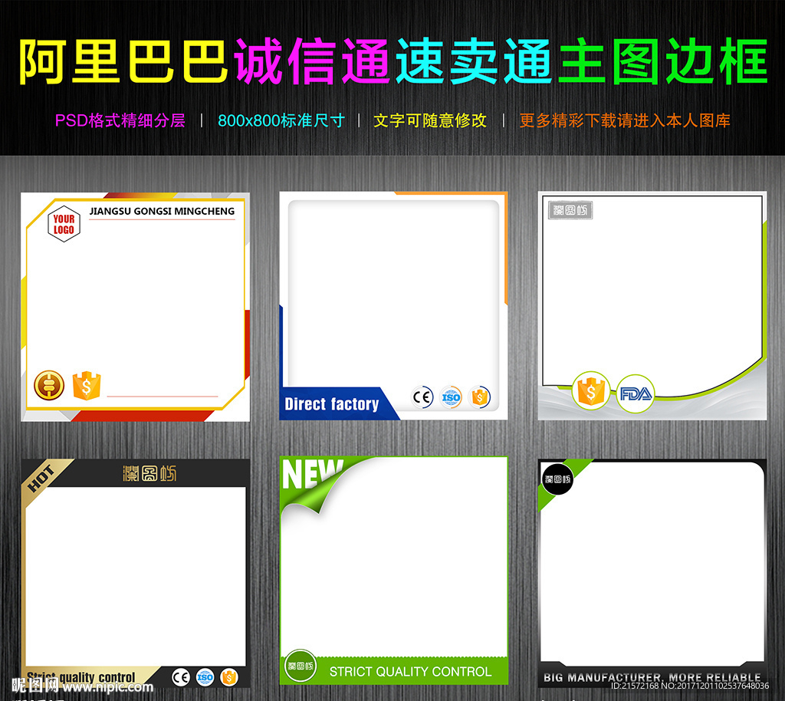This screenshot has height=701, width=785.
Task: Click the green round seal logo by STRICT QUALITY CONTROL
Action: point(301,666)
